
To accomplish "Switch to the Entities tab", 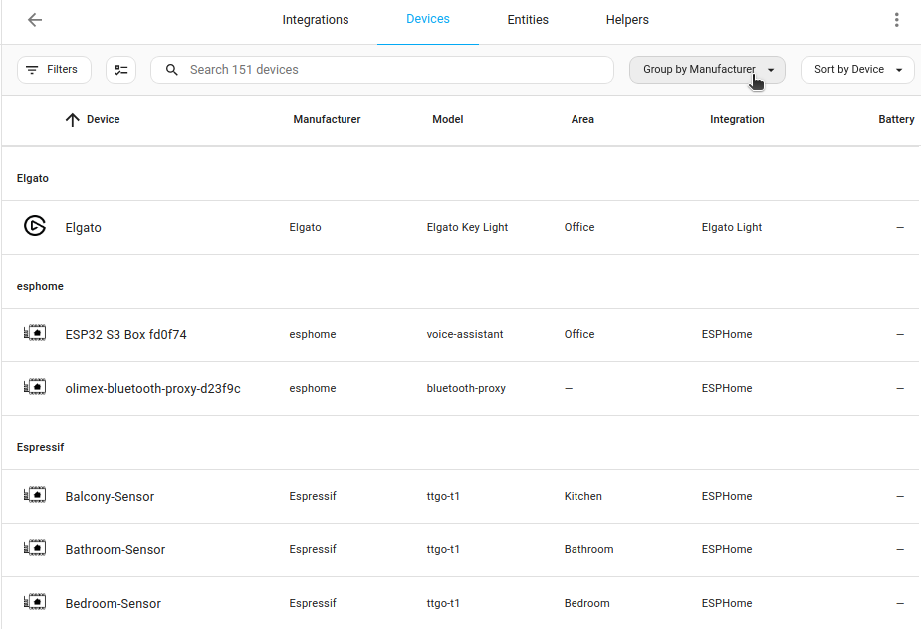I will [x=528, y=20].
